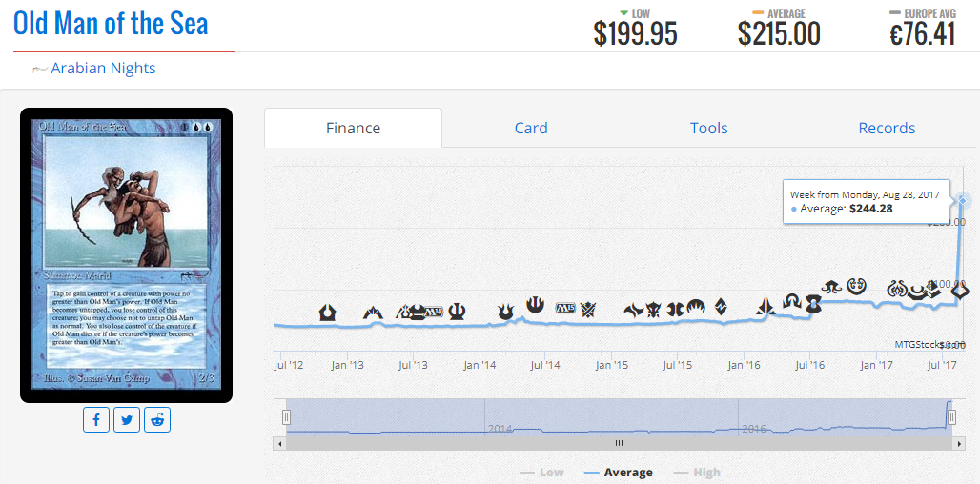Click the Theros set symbol before Jan '14
This screenshot has width=980, height=484.
[458, 311]
